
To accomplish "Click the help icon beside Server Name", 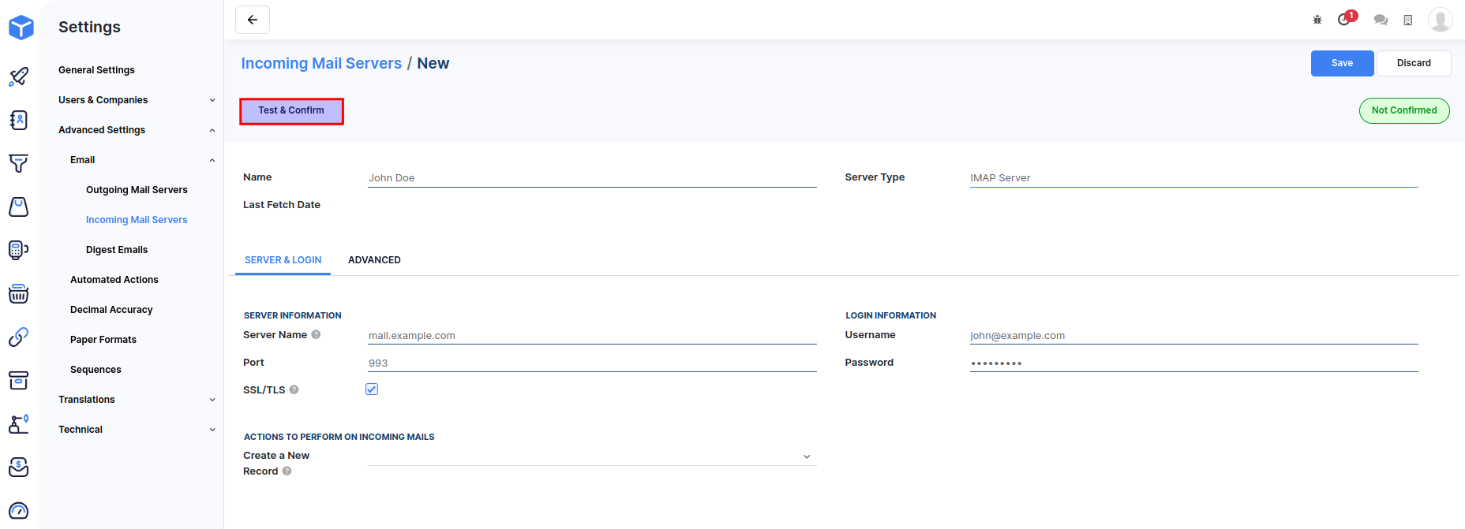I will [316, 335].
